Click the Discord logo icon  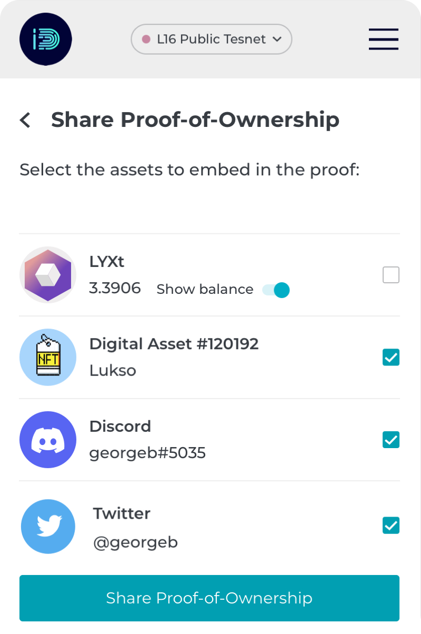(x=48, y=440)
